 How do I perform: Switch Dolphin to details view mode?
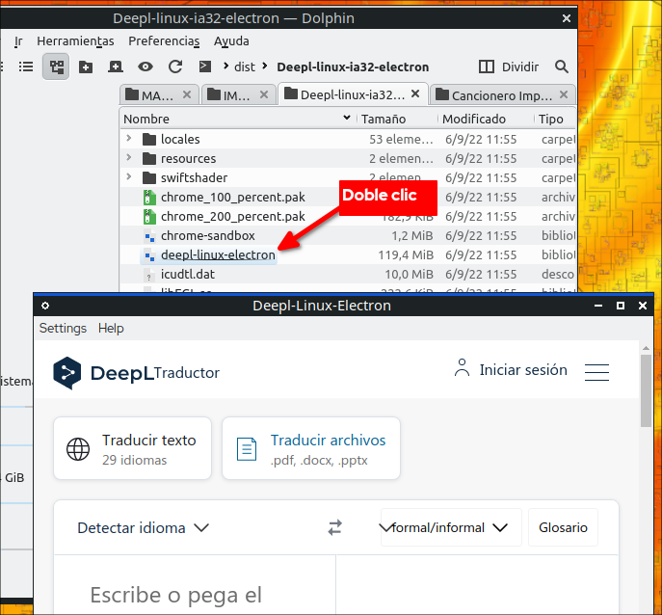(x=26, y=67)
